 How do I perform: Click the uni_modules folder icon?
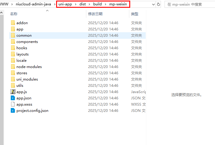point(13,79)
